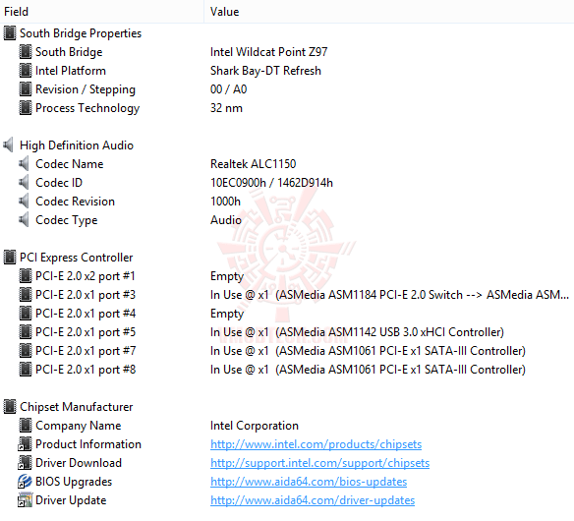Screen dimensions: 574x521
Task: Click the value 32 nm
Action: coord(226,108)
